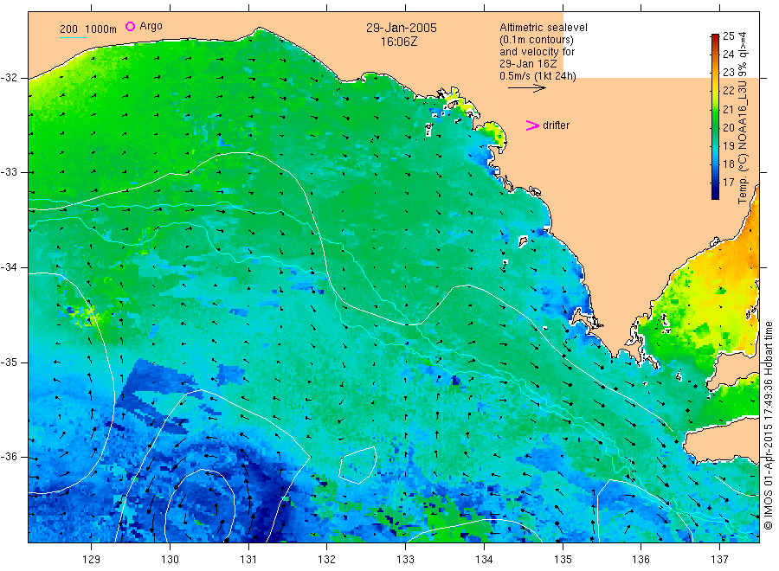779x571 pixels.
Task: Click the longitude label 131
Action: (x=248, y=560)
